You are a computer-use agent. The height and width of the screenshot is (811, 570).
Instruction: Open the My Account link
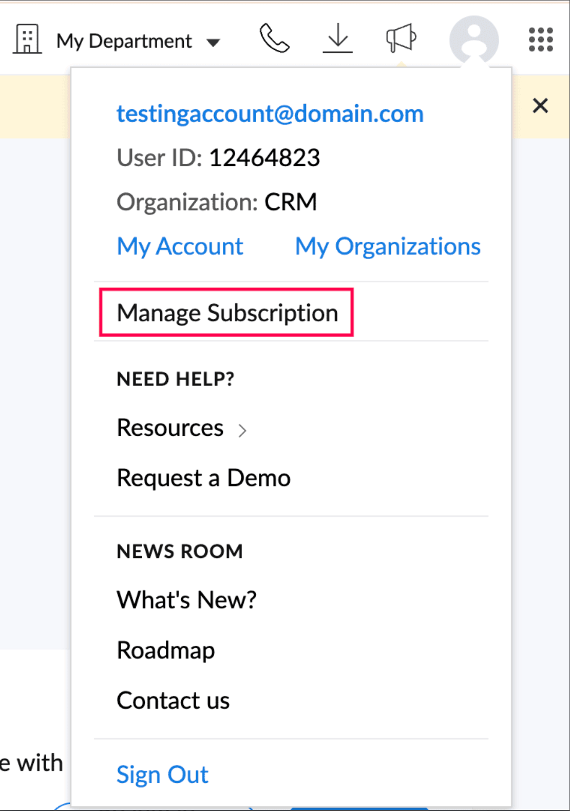coord(180,246)
